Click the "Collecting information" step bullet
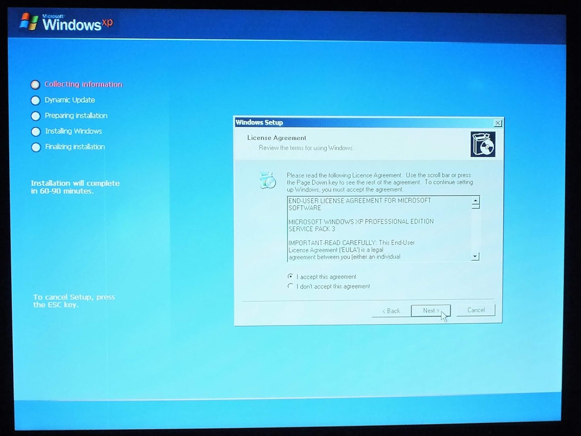 coord(35,85)
